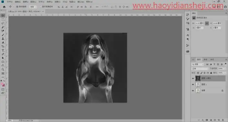Open Auto-Select layer/group dropdown
The width and height of the screenshot is (228, 122).
[x=33, y=7]
